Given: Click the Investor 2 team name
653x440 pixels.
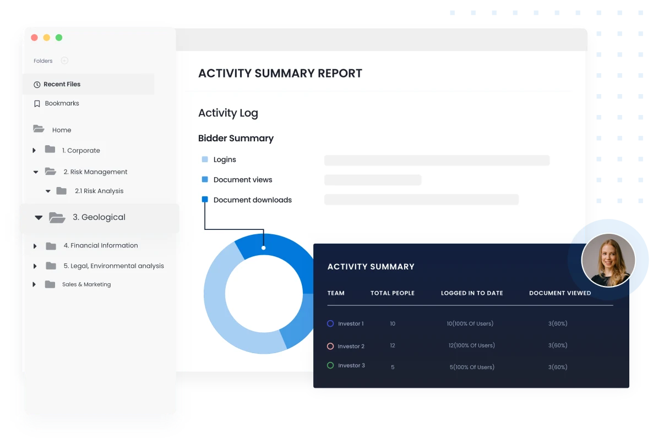Looking at the screenshot, I should click(351, 346).
